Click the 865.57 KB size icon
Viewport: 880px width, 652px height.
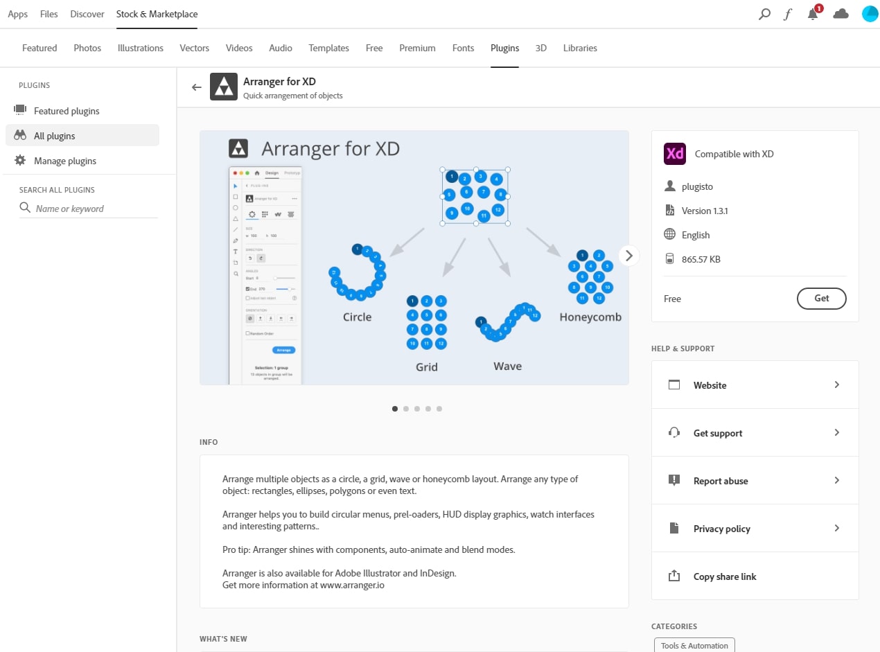point(669,259)
